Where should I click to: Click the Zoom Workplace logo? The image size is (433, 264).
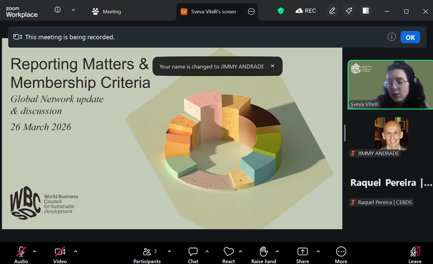point(21,12)
